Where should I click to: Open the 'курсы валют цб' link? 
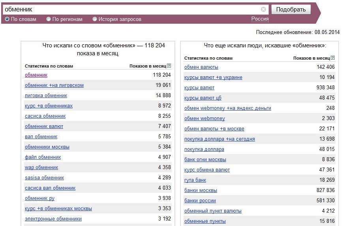click(x=202, y=98)
